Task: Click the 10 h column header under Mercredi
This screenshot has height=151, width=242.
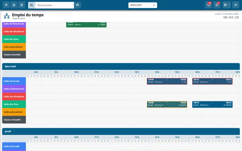Action: click(x=76, y=72)
